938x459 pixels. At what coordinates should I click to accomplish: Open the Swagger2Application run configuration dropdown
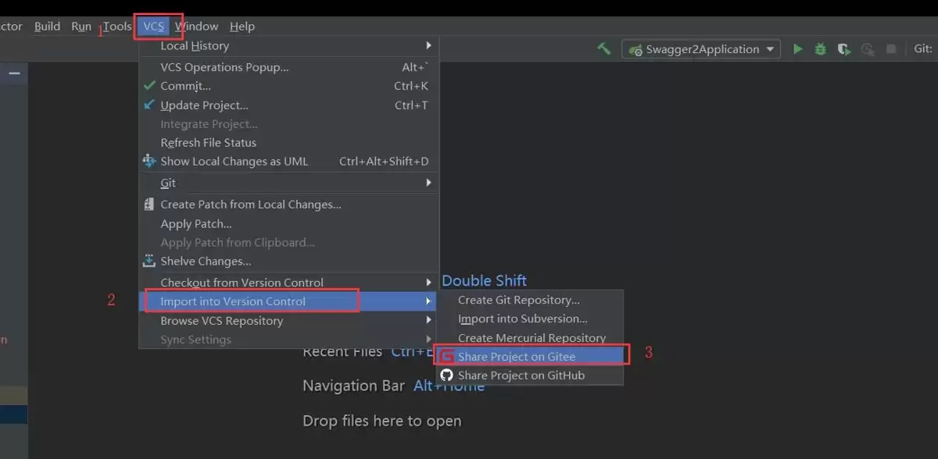tap(701, 49)
